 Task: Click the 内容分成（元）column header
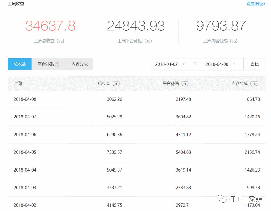pyautogui.click(x=245, y=83)
